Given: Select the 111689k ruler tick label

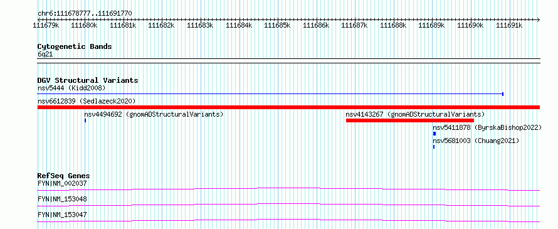Looking at the screenshot, I should tap(432, 25).
